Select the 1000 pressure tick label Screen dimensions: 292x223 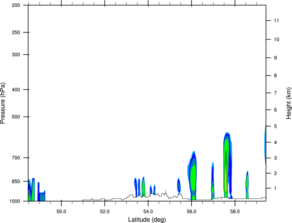coord(14,201)
